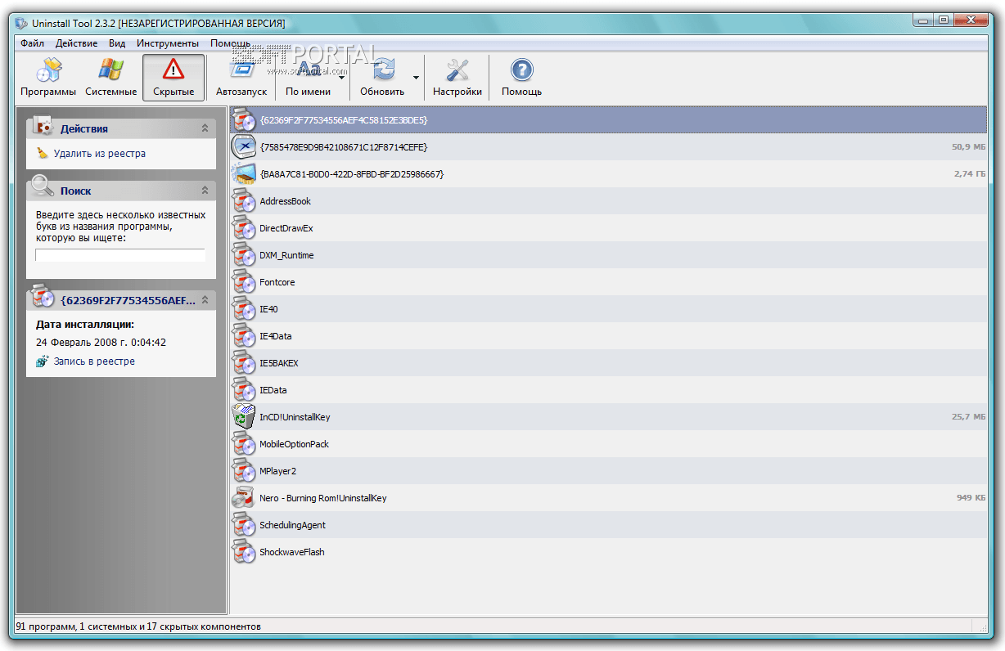This screenshot has width=1005, height=651.
Task: Click the installer icon beside SchedulingAgent
Action: pyautogui.click(x=244, y=525)
